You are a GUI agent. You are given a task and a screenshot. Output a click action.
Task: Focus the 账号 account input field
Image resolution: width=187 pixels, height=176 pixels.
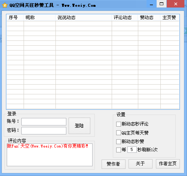(x=44, y=122)
